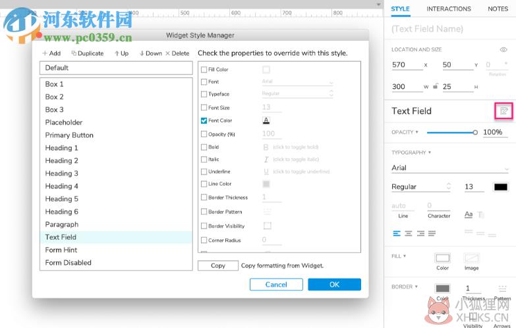The image size is (516, 328).
Task: Select the Default style
Action: 116,68
